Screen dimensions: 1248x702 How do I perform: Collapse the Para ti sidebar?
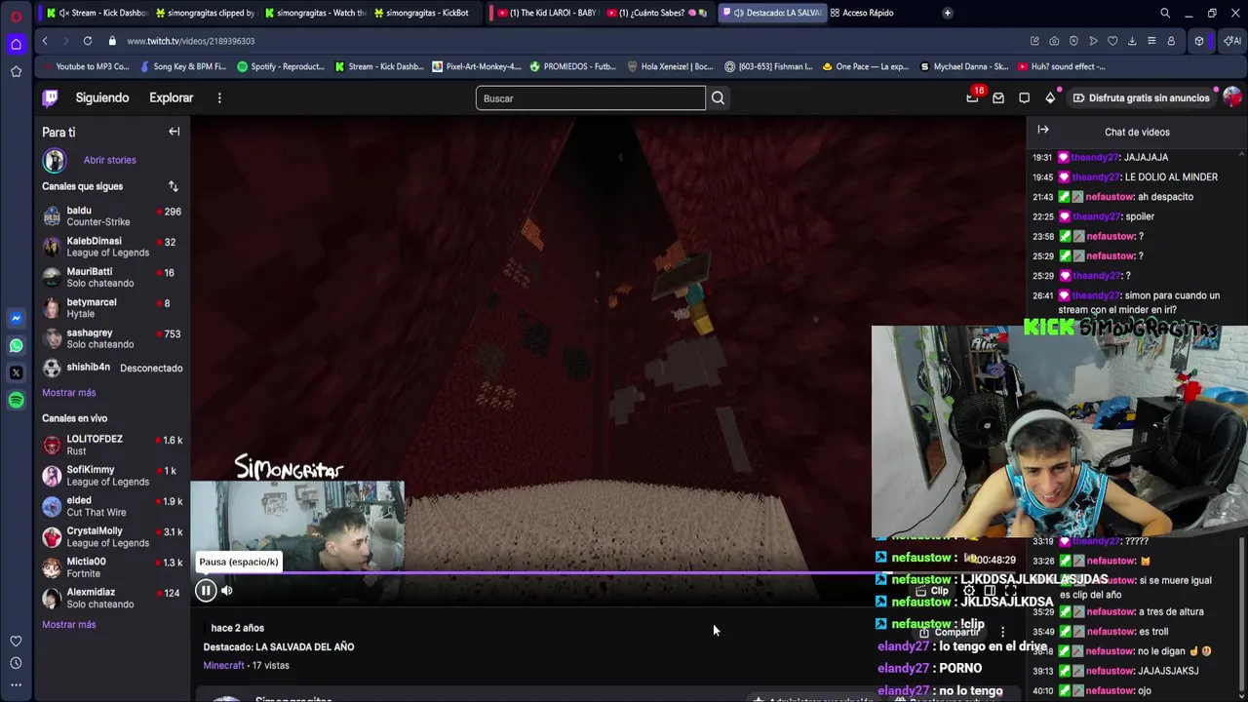point(174,132)
